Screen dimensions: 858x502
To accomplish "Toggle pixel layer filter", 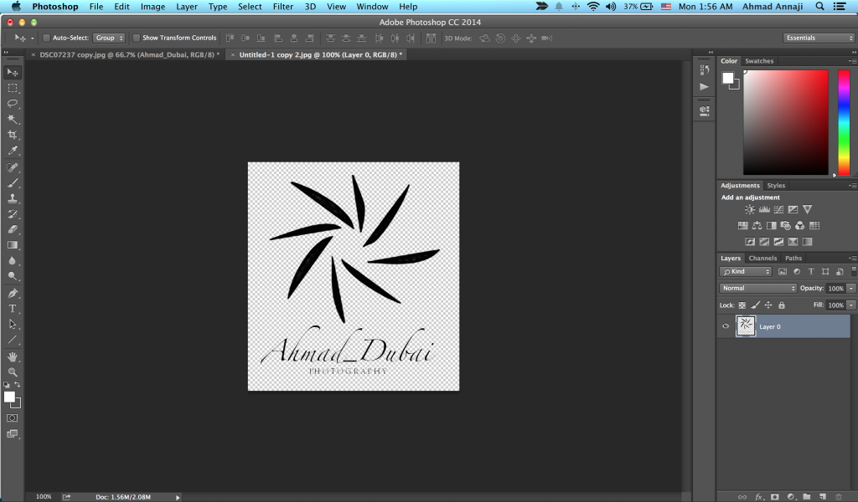I will tap(783, 271).
